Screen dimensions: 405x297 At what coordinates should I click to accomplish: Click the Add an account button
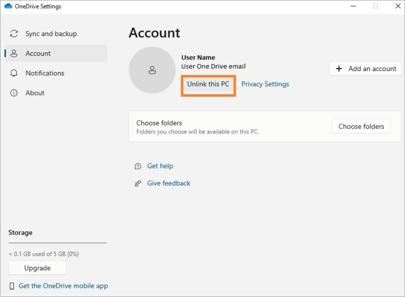(365, 69)
